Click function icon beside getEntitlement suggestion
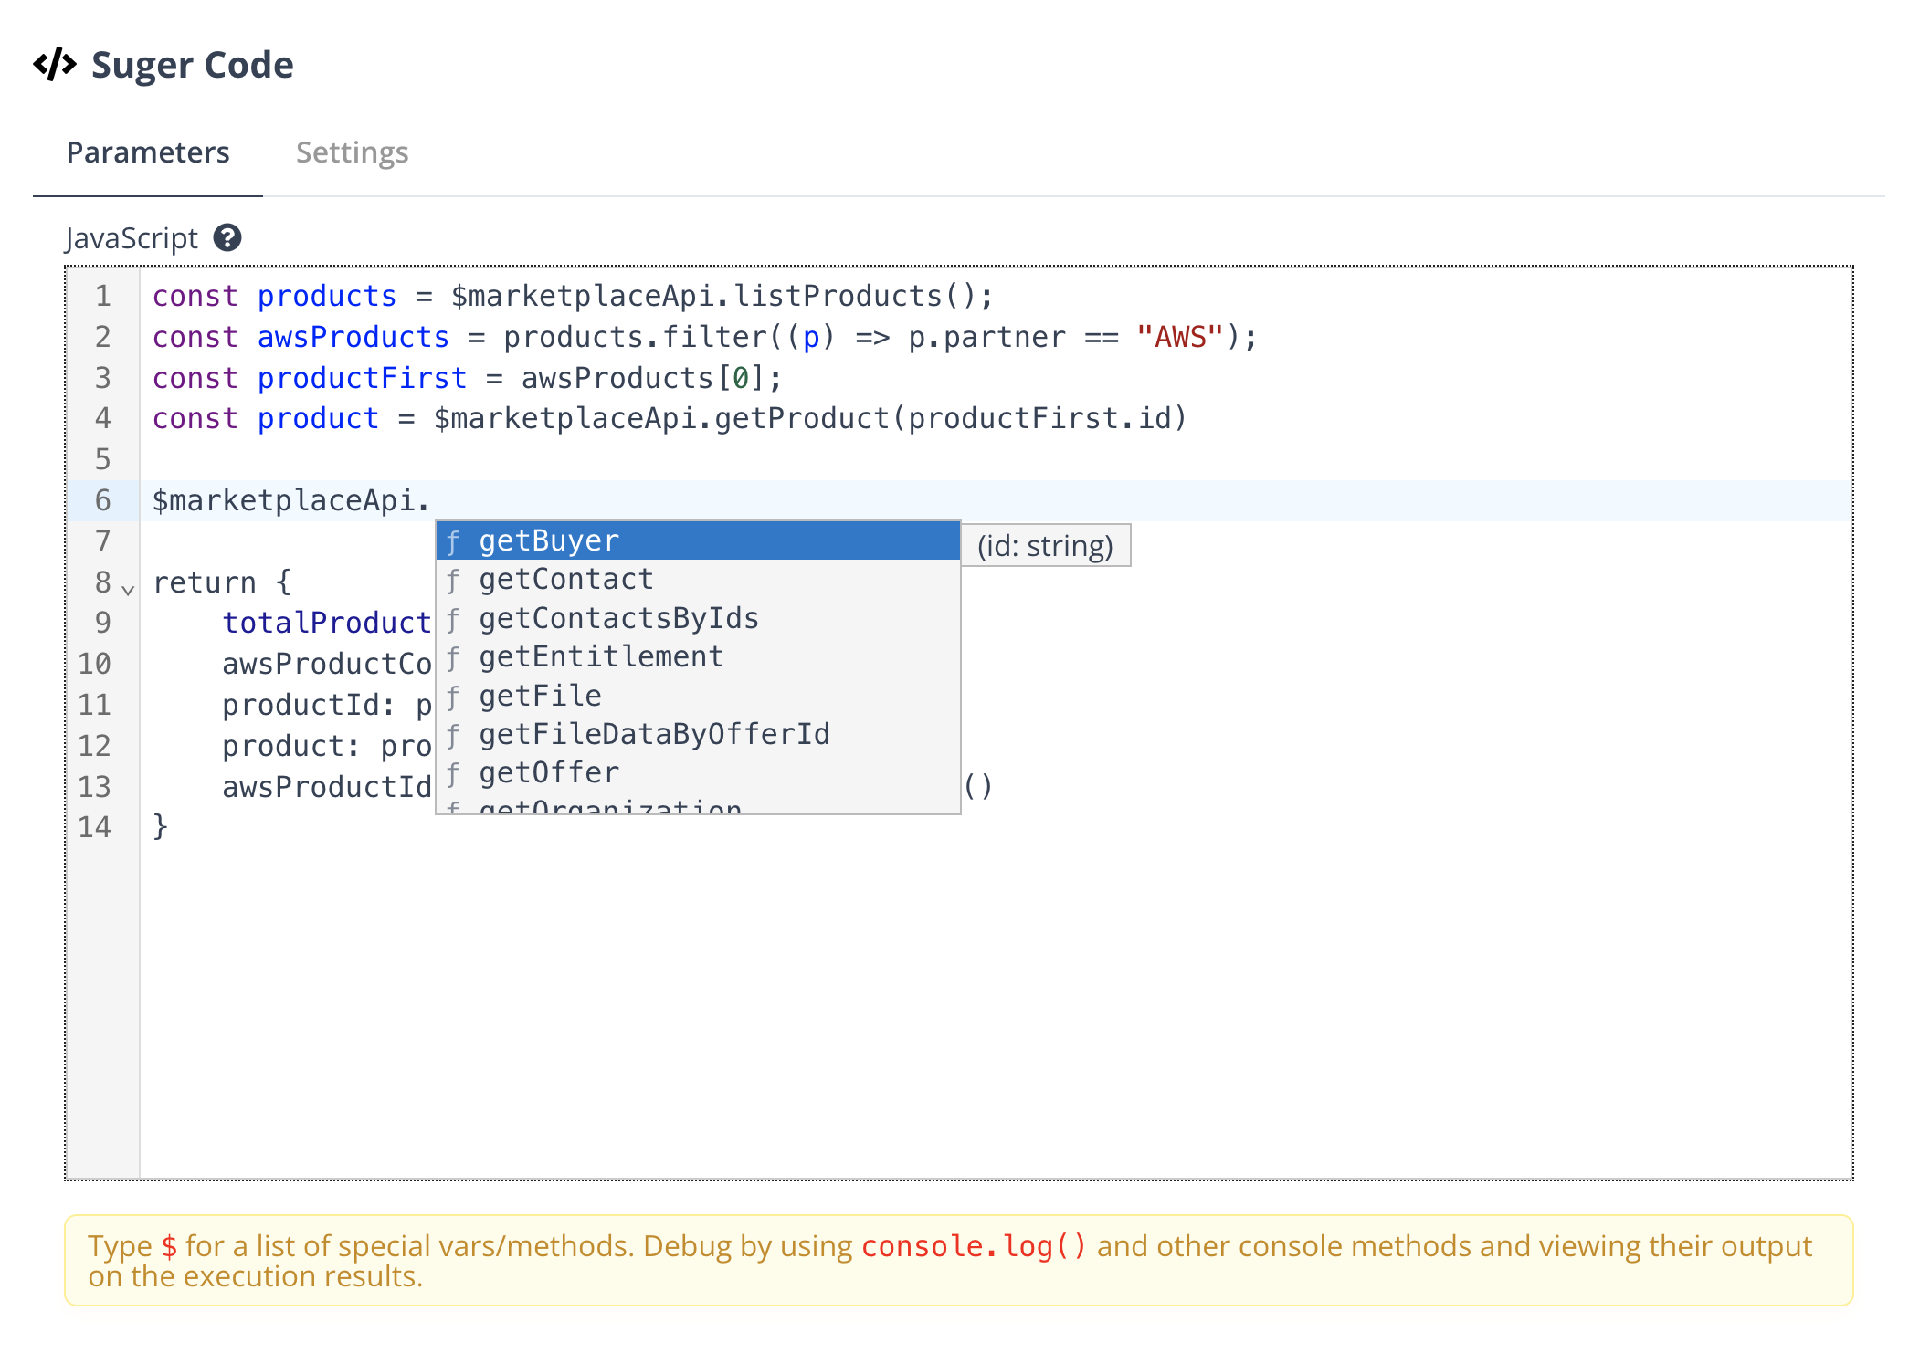This screenshot has height=1353, width=1909. click(x=453, y=657)
